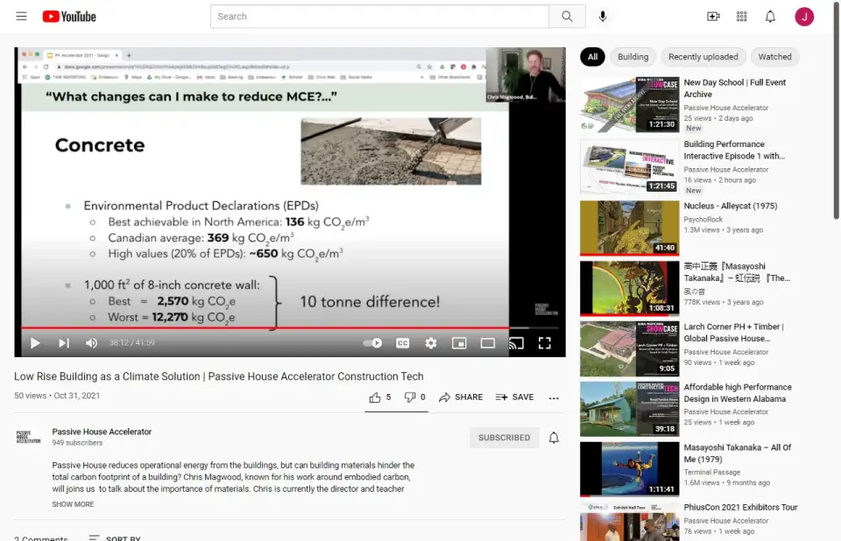Open the YouTube apps grid
The height and width of the screenshot is (541, 841).
742,17
